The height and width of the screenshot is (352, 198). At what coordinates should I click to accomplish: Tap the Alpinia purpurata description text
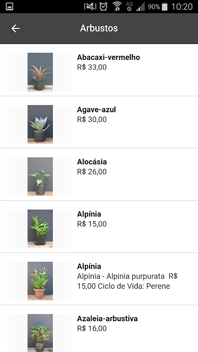127,281
